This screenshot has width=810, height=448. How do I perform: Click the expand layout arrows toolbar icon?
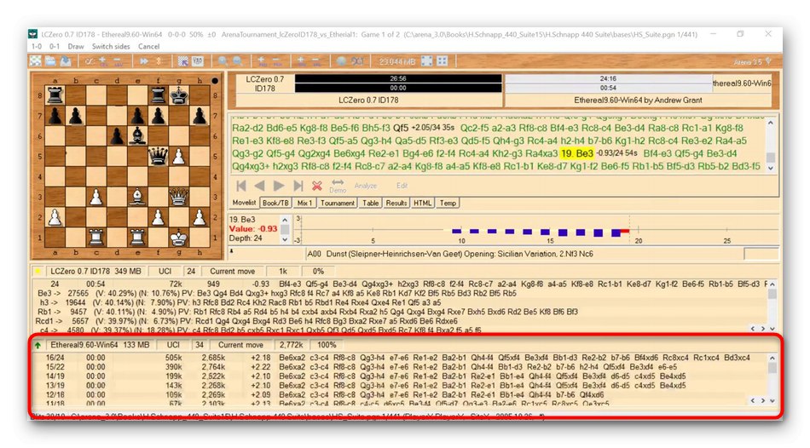pyautogui.click(x=426, y=61)
